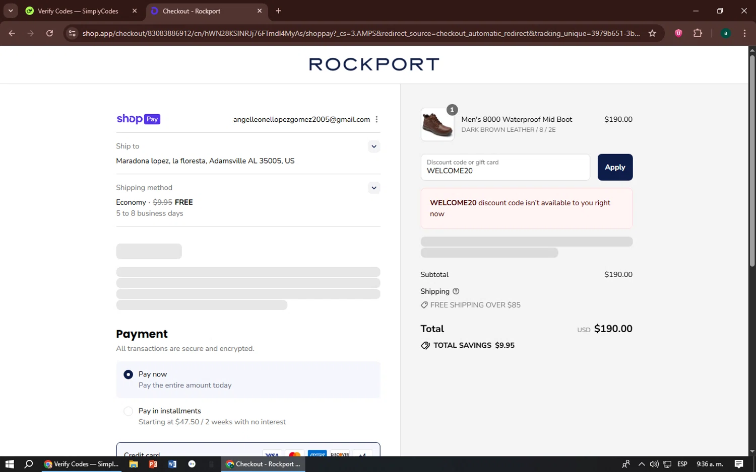The image size is (756, 472).
Task: Select Pay in installments option
Action: (x=128, y=411)
